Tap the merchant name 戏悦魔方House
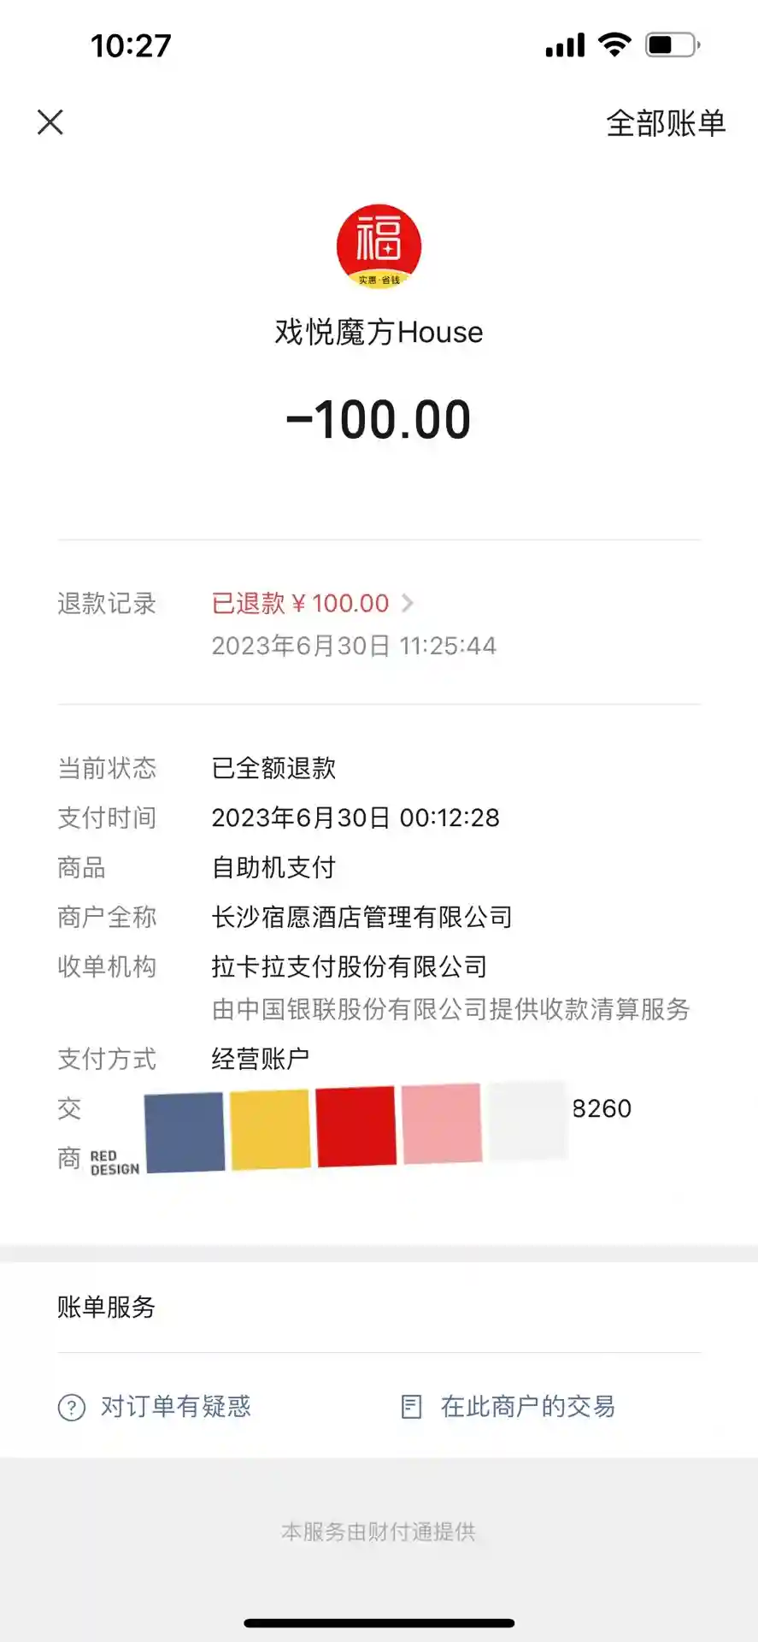The height and width of the screenshot is (1642, 758). pyautogui.click(x=379, y=332)
